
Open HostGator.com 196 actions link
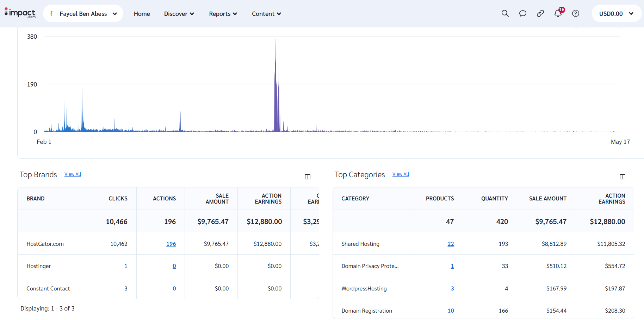click(171, 244)
